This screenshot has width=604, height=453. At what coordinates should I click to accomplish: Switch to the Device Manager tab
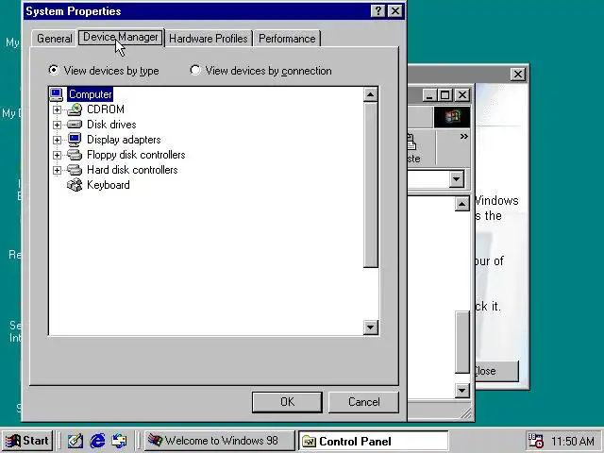[121, 37]
